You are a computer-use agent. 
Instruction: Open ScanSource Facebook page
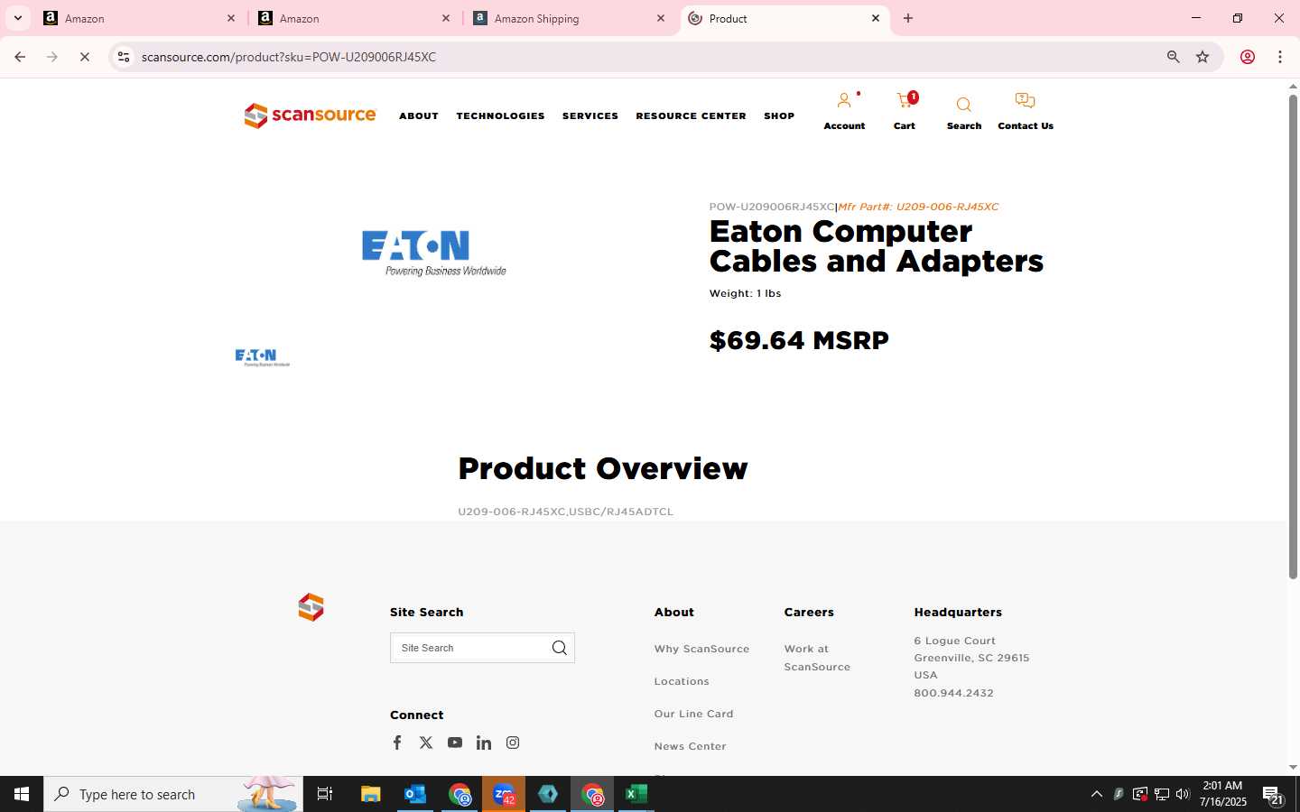tap(397, 743)
